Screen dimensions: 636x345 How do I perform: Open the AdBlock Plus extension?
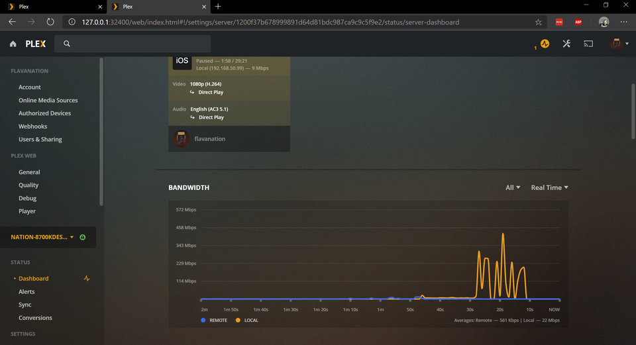pos(578,23)
